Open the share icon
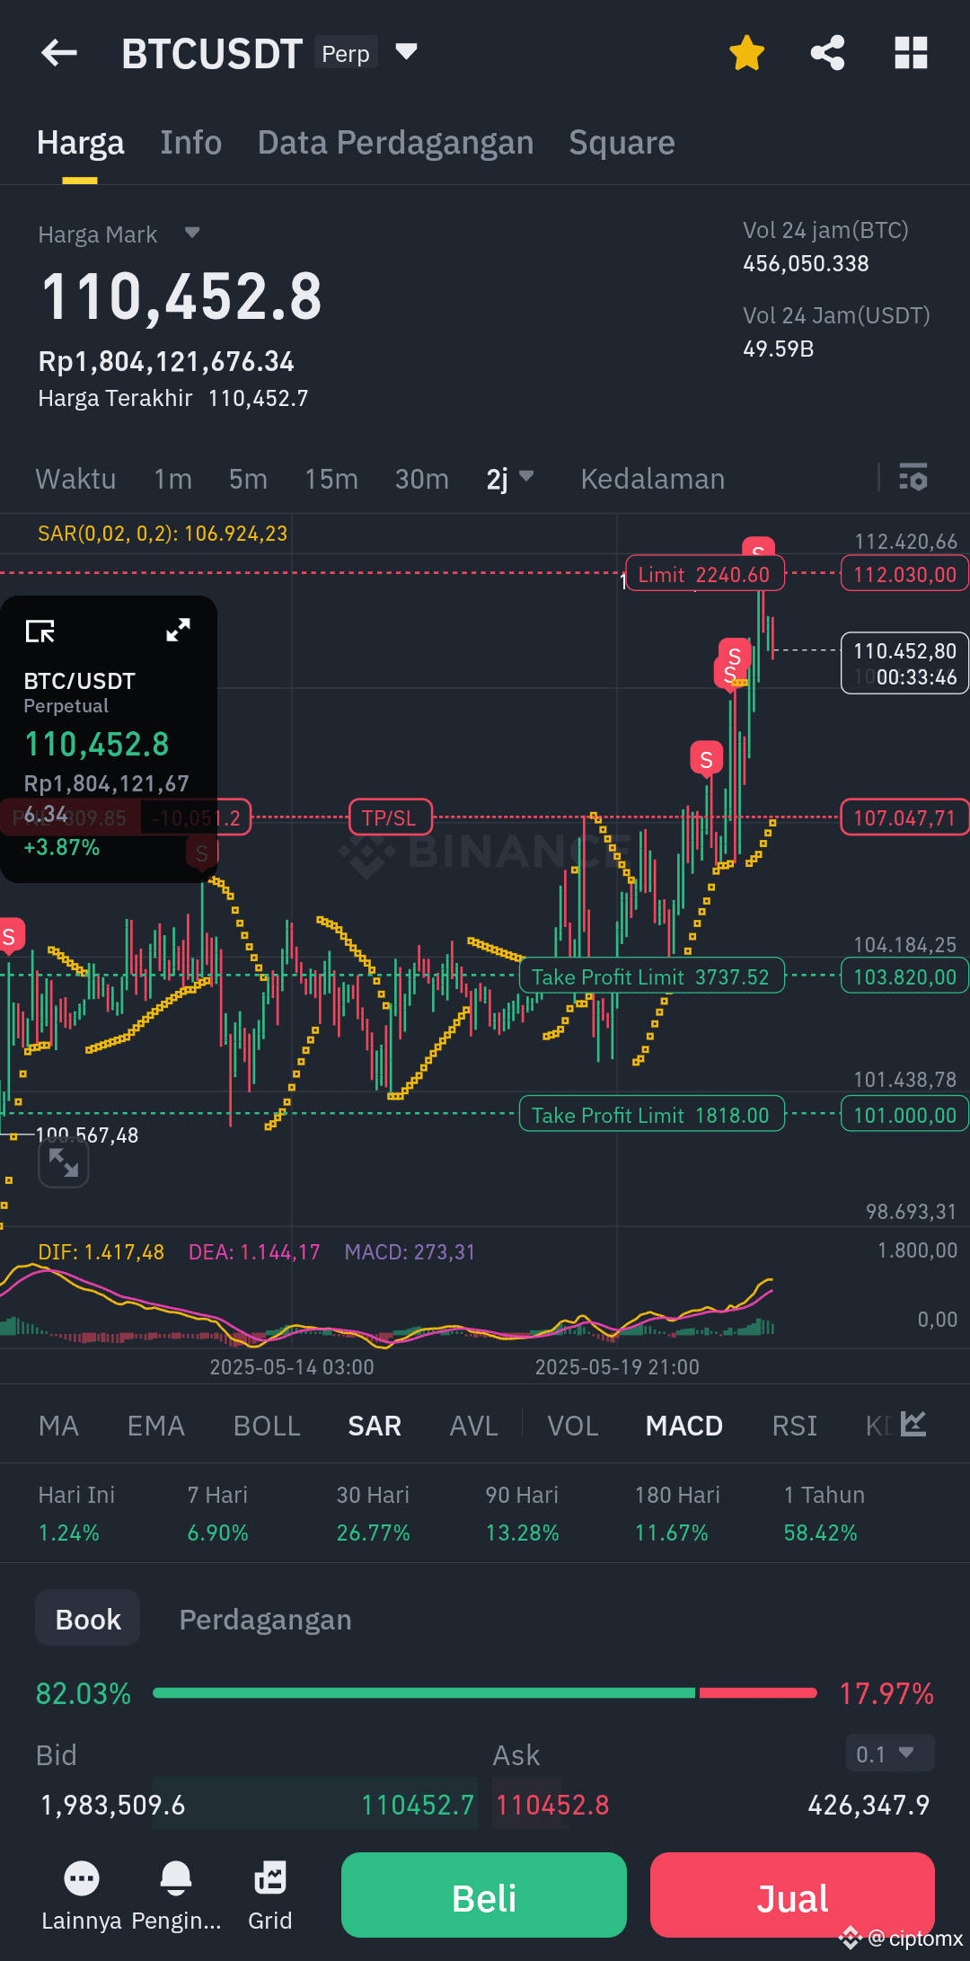970x1961 pixels. [x=827, y=53]
